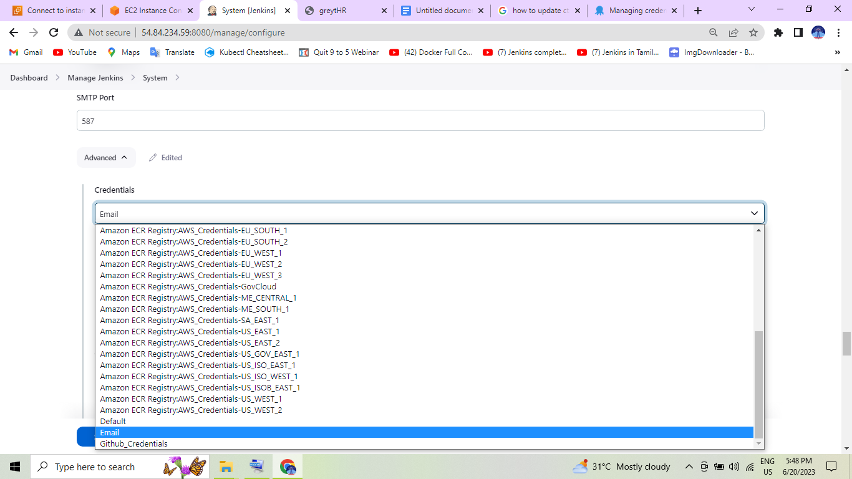This screenshot has height=479, width=852.
Task: Close the System [Jenkins] tab
Action: (287, 11)
